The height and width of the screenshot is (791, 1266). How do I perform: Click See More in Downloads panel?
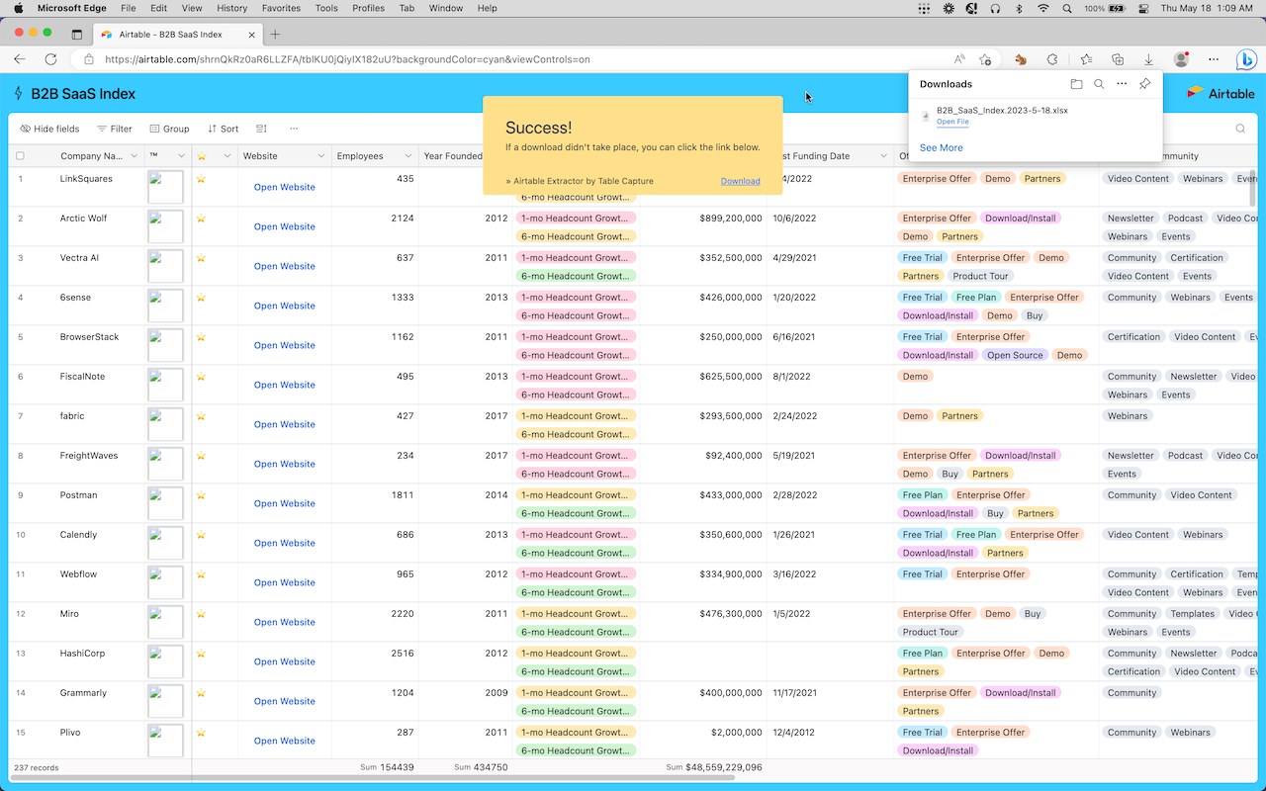[x=941, y=147]
